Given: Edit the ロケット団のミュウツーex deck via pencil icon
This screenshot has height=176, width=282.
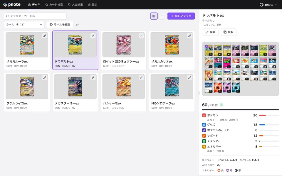Looking at the screenshot, I should click(x=141, y=36).
